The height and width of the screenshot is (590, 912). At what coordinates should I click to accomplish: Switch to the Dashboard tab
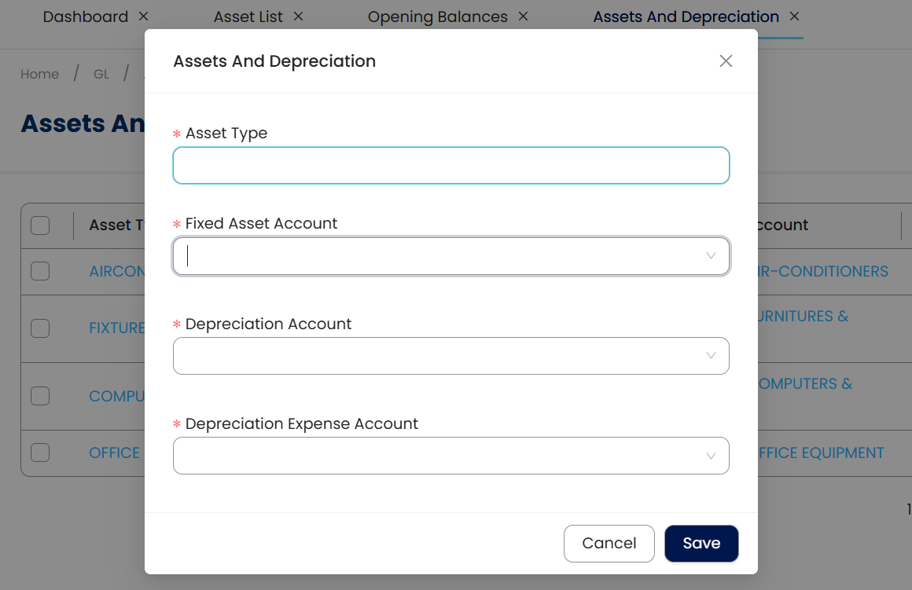(x=86, y=16)
